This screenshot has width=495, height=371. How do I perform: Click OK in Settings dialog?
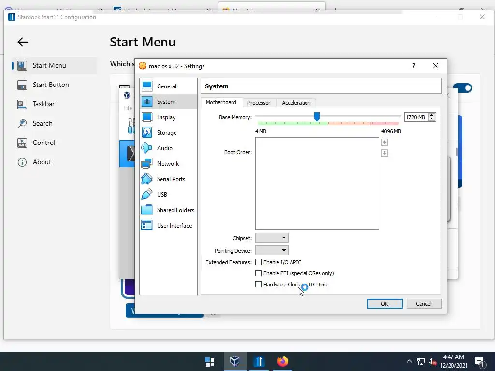(x=384, y=304)
